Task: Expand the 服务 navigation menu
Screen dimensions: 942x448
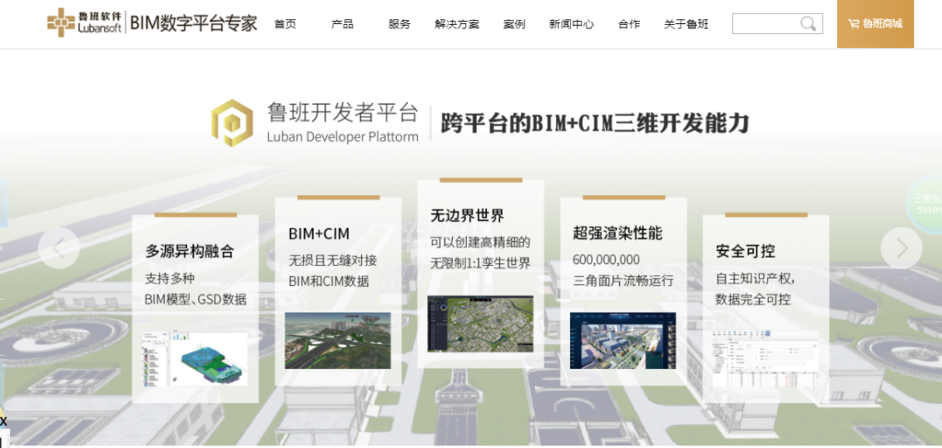Action: [x=399, y=24]
